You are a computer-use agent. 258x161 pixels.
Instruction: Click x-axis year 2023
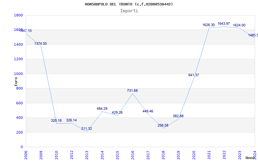pyautogui.click(x=240, y=155)
